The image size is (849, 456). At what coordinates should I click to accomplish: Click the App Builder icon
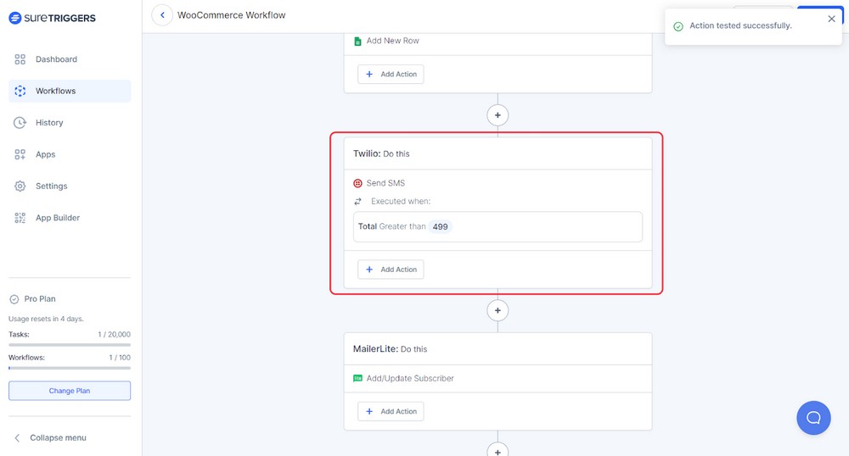pos(20,218)
